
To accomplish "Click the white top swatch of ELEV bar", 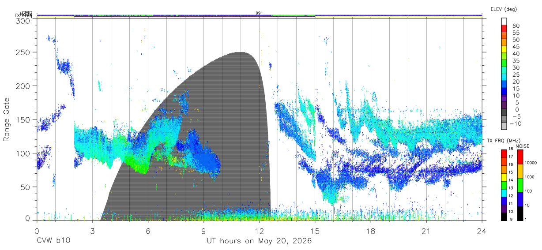I will (x=504, y=22).
